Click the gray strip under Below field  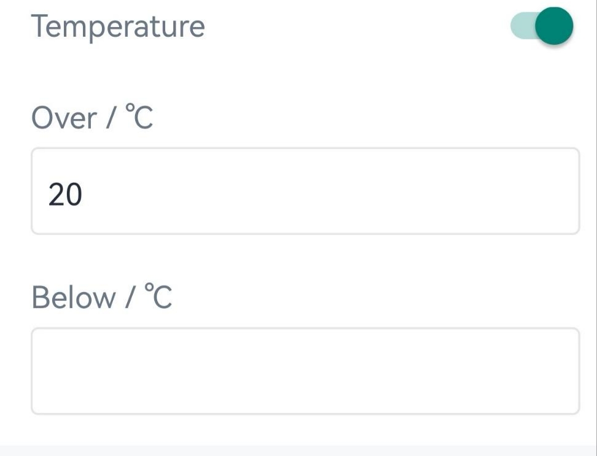(x=298, y=450)
